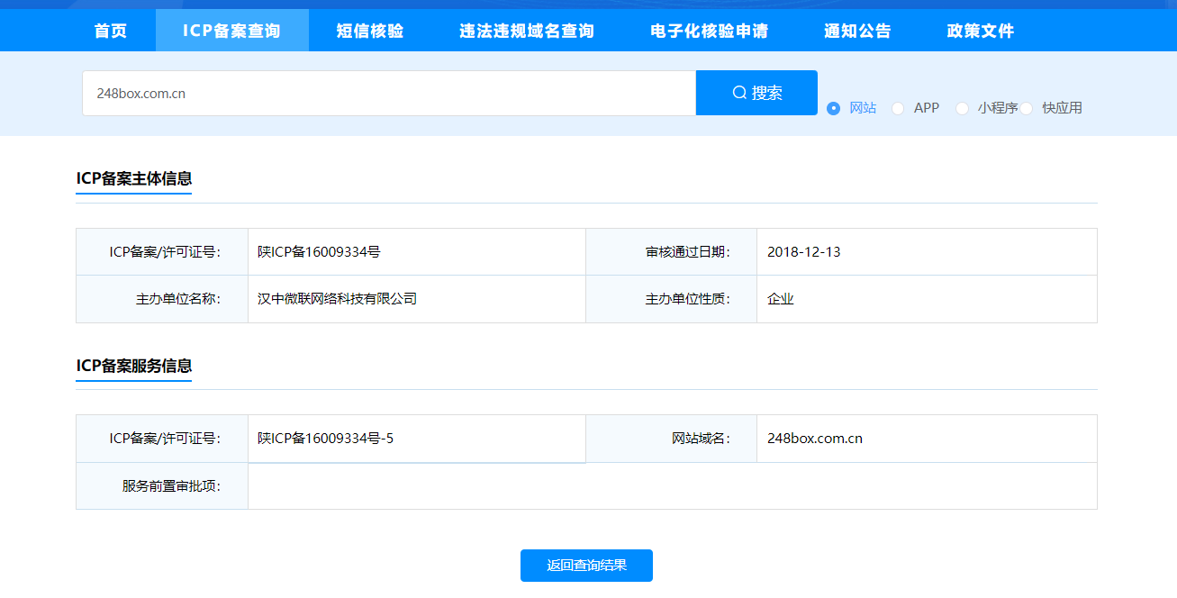Click the approval date 2018-12-13
The height and width of the screenshot is (598, 1177).
click(x=803, y=252)
